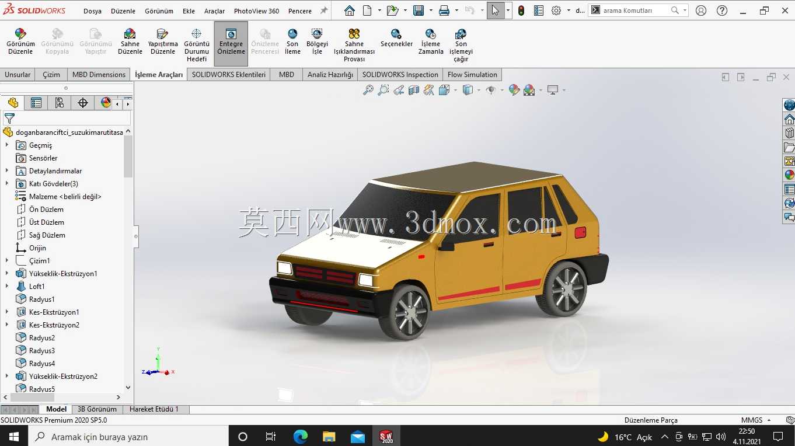The width and height of the screenshot is (795, 446).
Task: Click Zoom to Fit magnifier icon
Action: (368, 90)
